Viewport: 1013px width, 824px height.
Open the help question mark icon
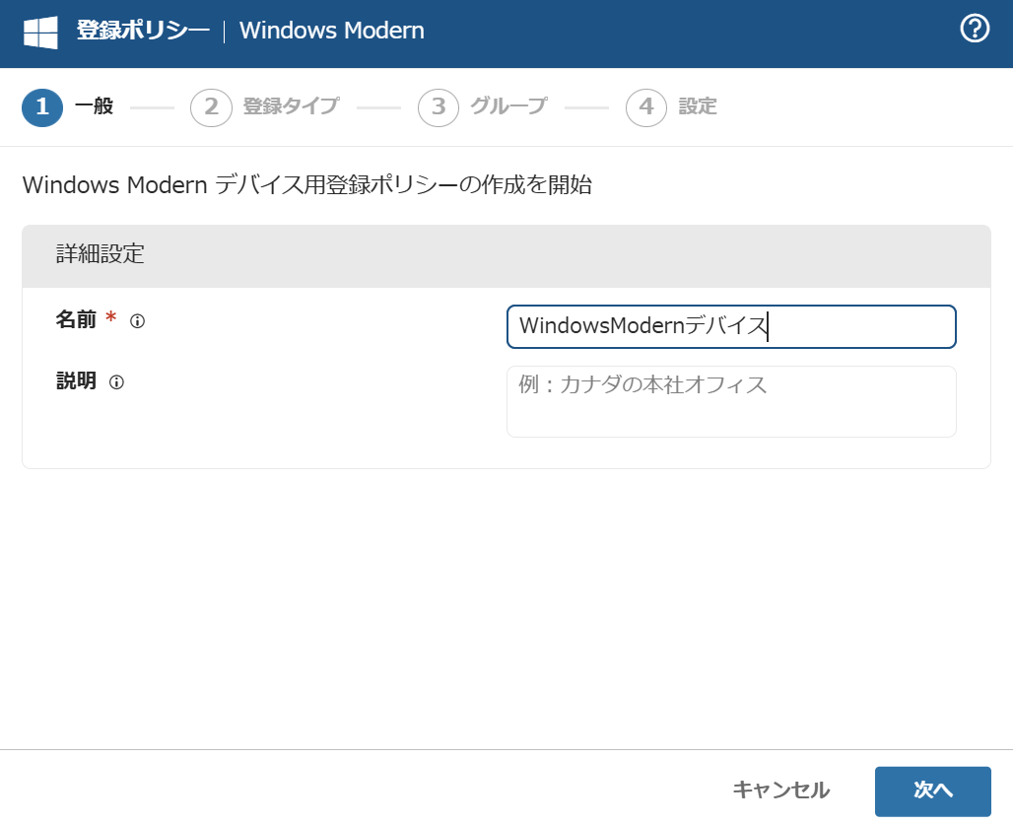pyautogui.click(x=975, y=29)
